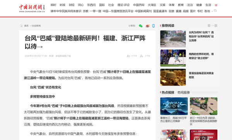Click the article headline about typhoon 巴威
This screenshot has height=140, width=232.
click(x=85, y=42)
